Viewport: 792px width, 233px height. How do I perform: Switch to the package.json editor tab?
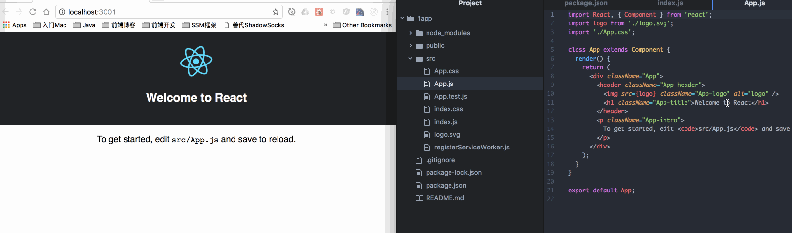coord(586,3)
